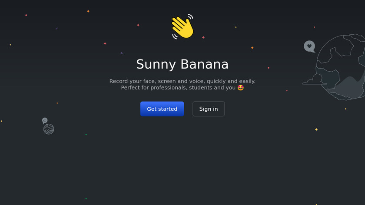Click the 'Record your face, screen and voice' line

[x=182, y=81]
